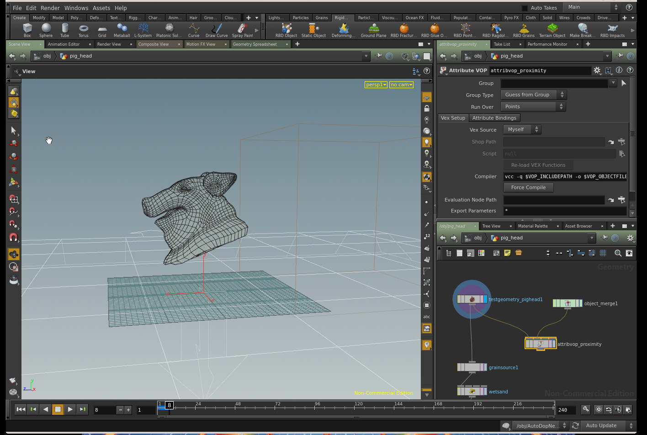
Task: Select the Tube shelf tool
Action: coord(65,30)
